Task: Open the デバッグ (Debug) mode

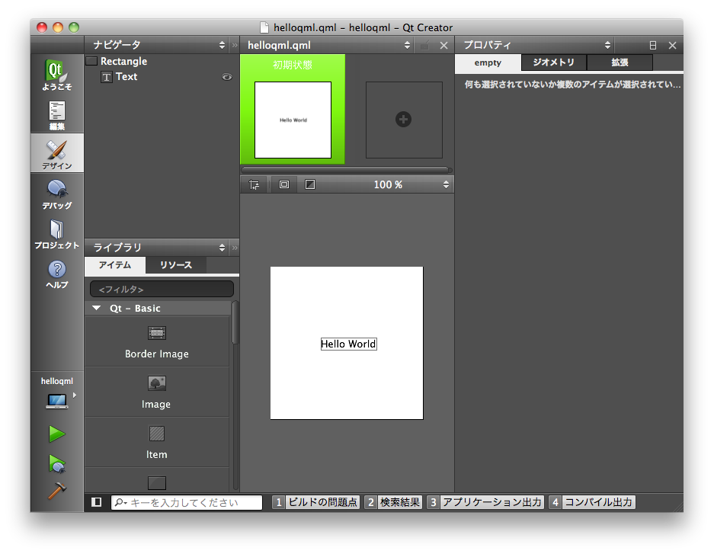Action: (x=57, y=194)
